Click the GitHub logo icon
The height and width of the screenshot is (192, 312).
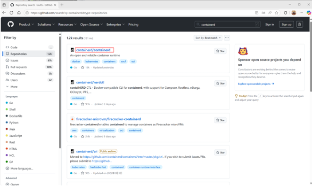click(x=10, y=24)
